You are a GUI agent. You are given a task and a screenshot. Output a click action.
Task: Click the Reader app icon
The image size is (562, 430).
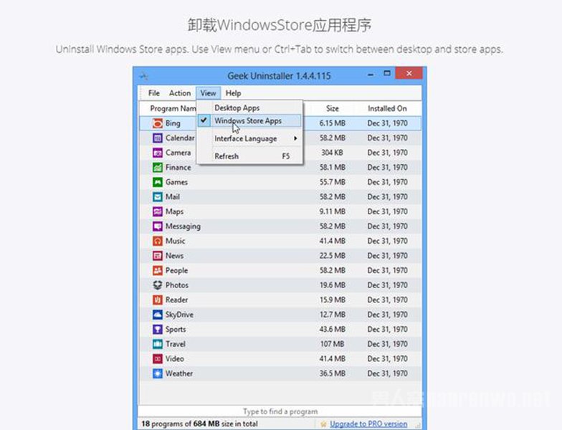point(158,300)
